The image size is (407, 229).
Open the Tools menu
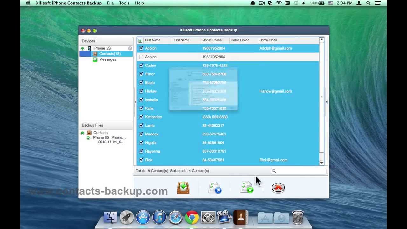(x=124, y=3)
